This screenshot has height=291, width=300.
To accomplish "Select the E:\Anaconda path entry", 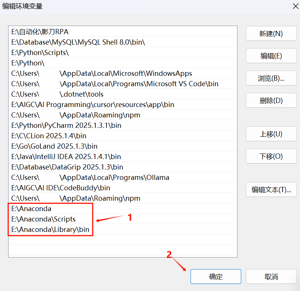I will (x=32, y=209).
